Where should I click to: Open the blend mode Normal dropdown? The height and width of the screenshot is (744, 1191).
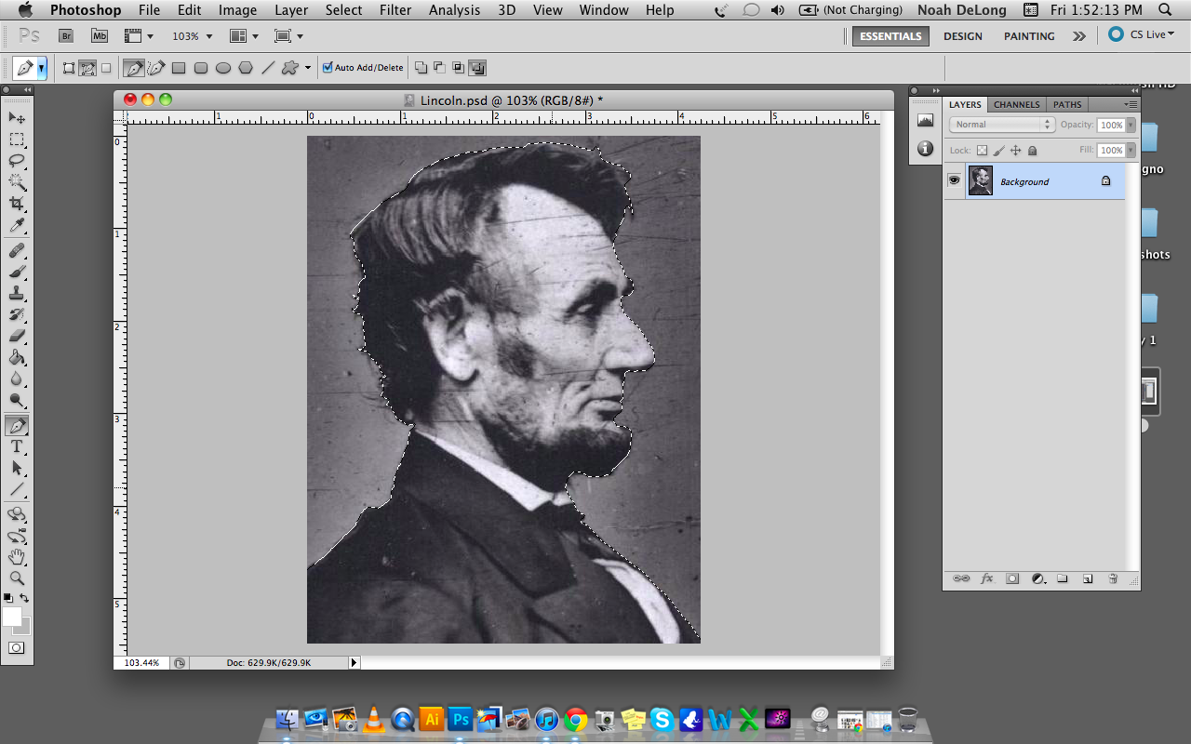point(1001,125)
